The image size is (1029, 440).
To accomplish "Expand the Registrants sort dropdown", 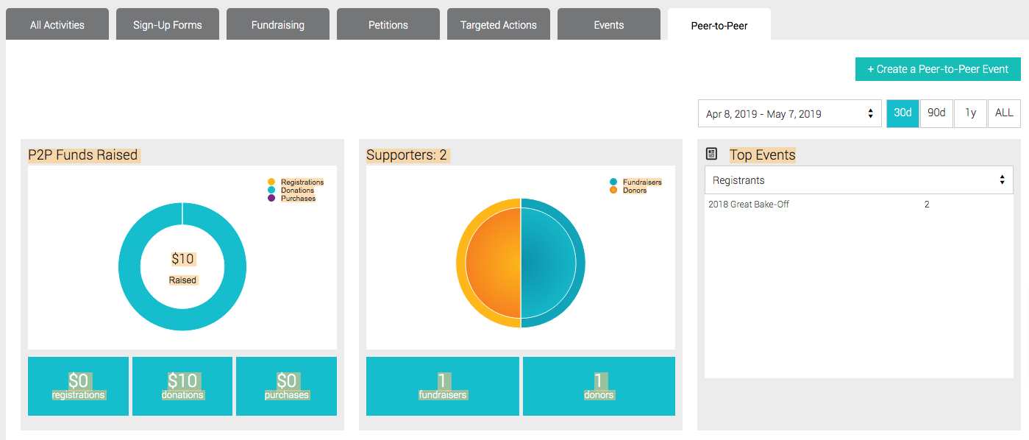I will pyautogui.click(x=858, y=180).
